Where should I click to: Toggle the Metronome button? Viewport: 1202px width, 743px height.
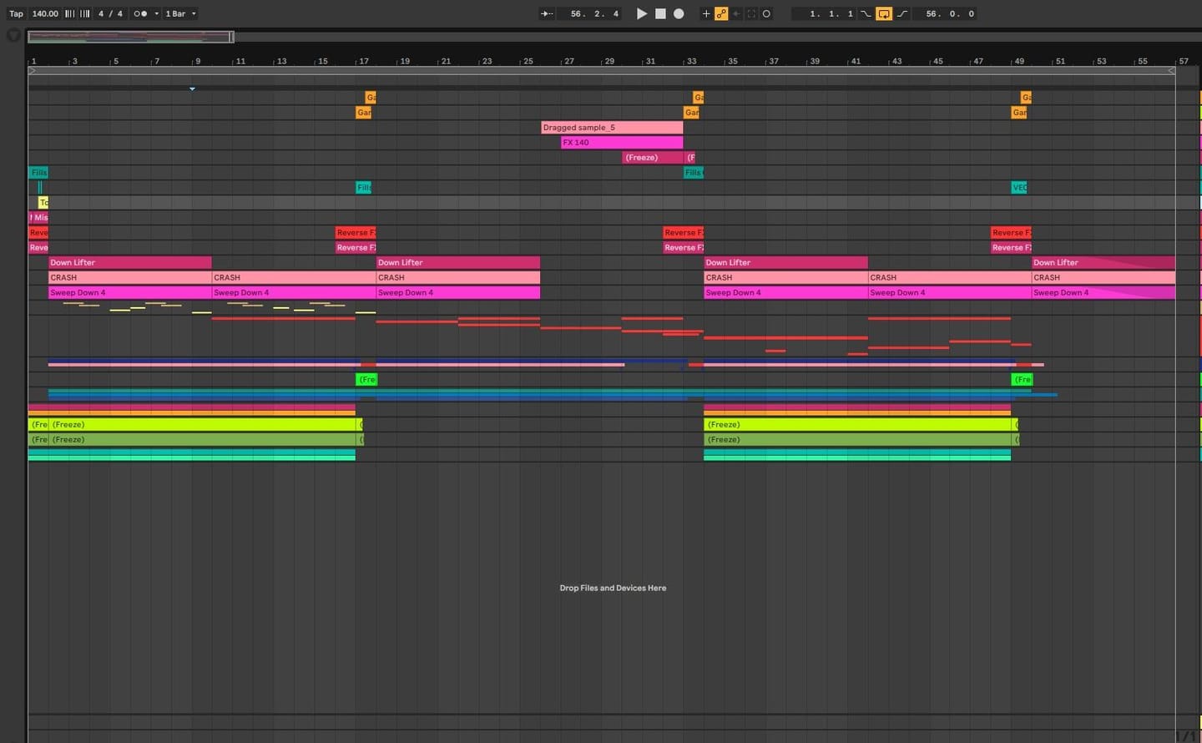(x=140, y=13)
